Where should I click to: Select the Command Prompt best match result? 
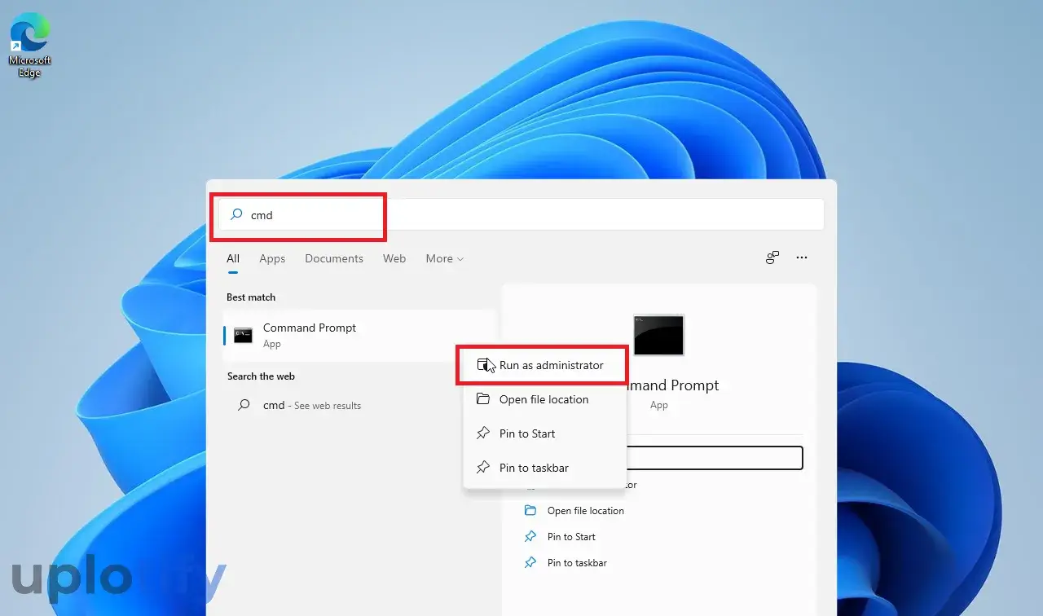359,335
